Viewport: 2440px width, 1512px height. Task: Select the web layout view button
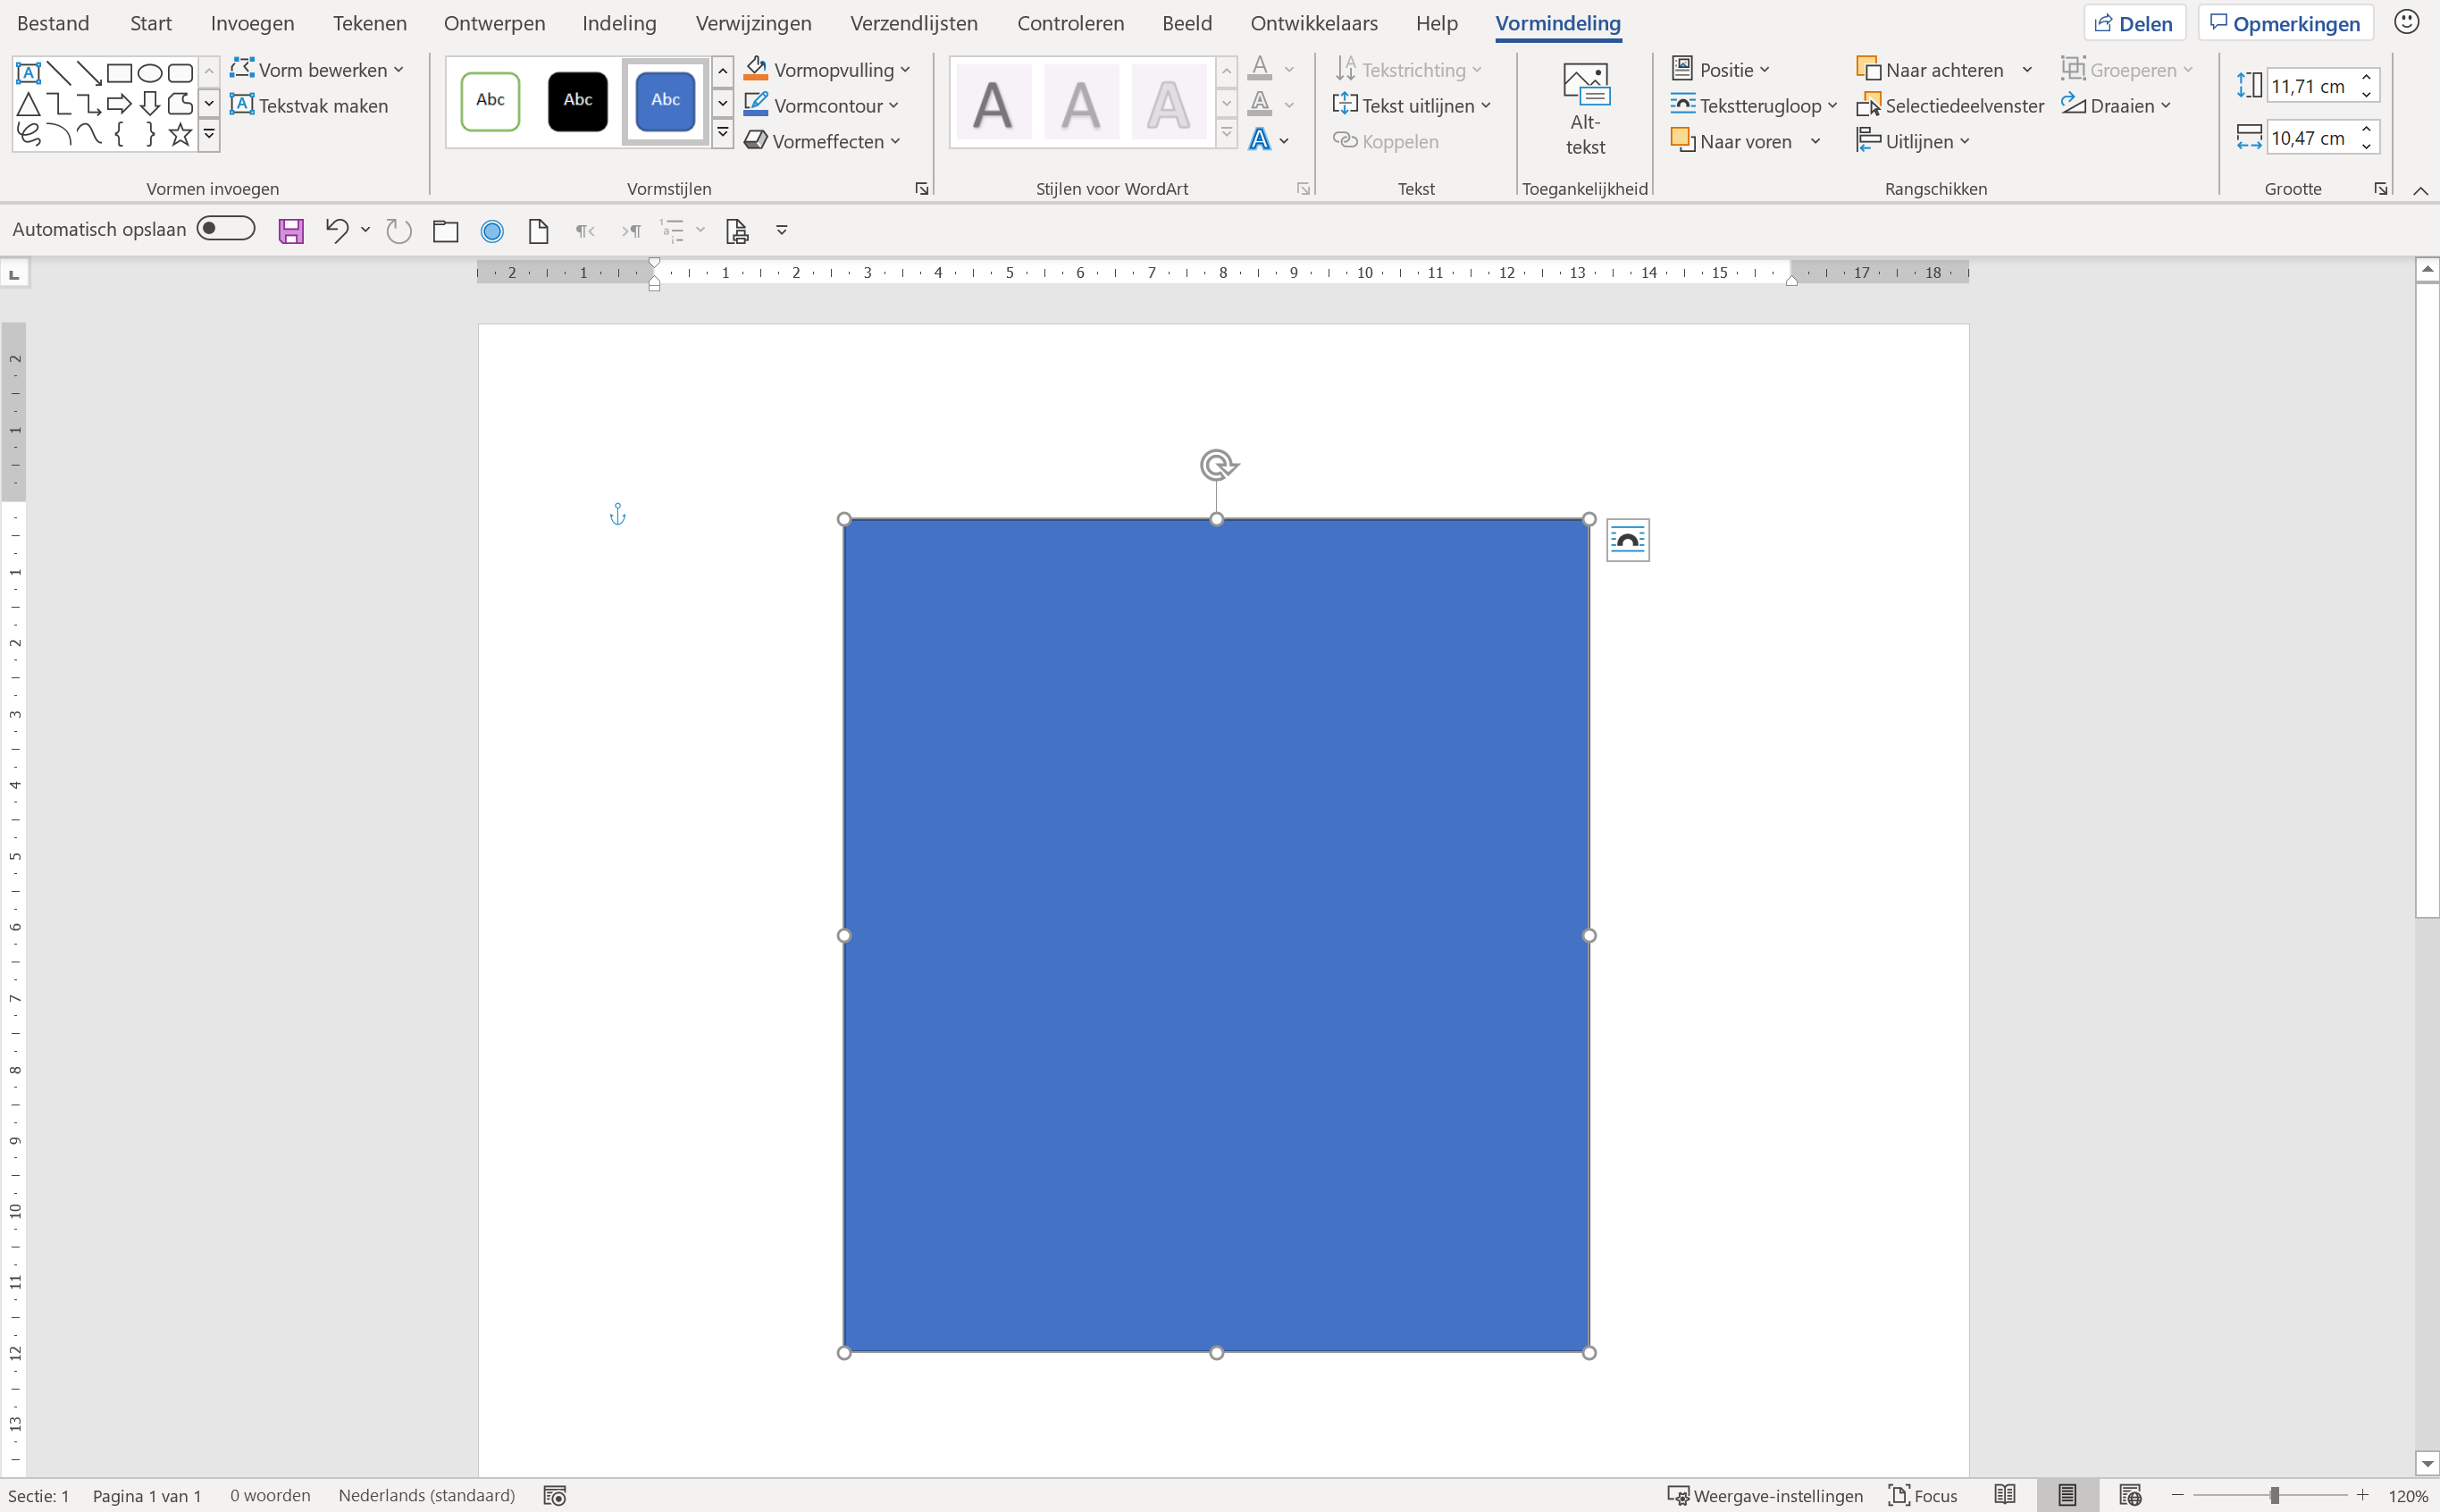click(2129, 1495)
